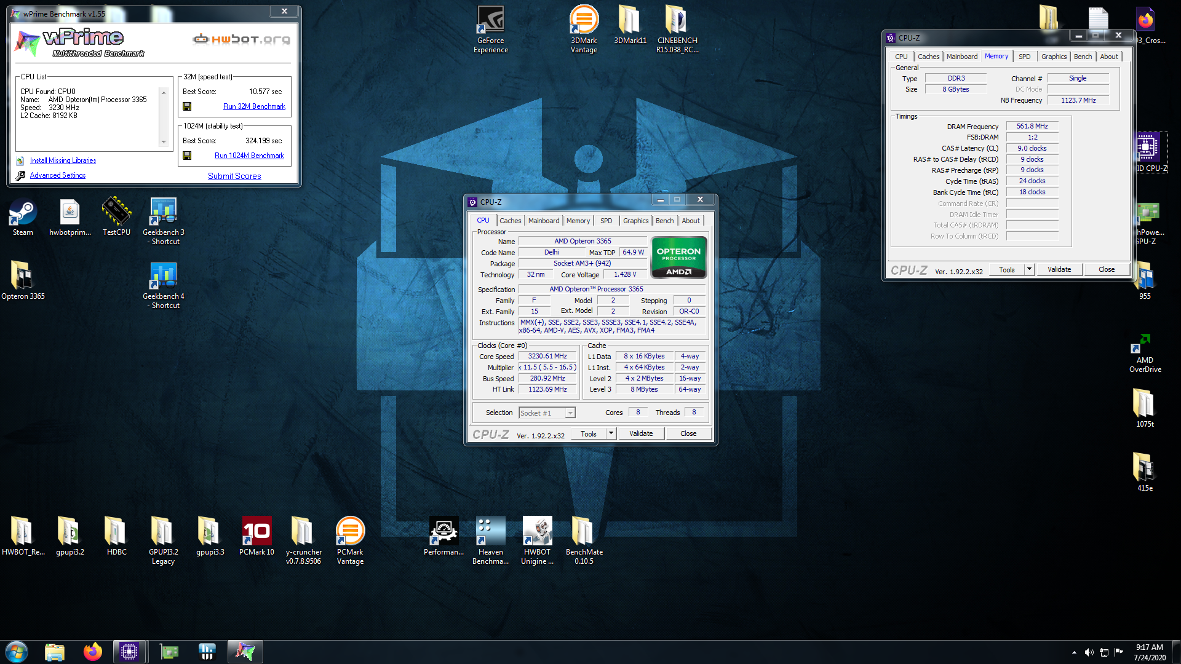
Task: Click Tools button in center CPU-Z
Action: pyautogui.click(x=589, y=433)
